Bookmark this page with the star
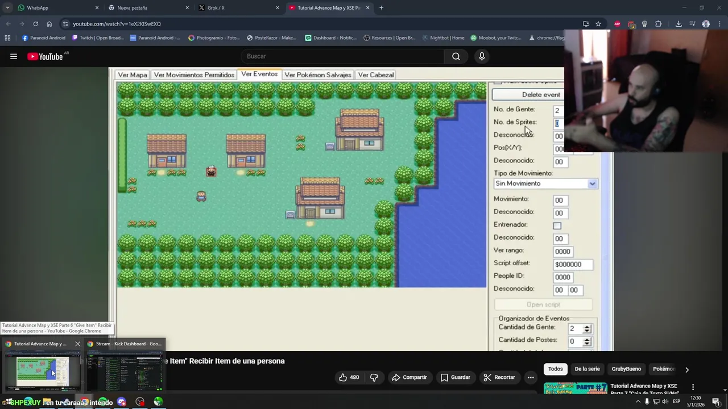The height and width of the screenshot is (409, 728). click(598, 24)
